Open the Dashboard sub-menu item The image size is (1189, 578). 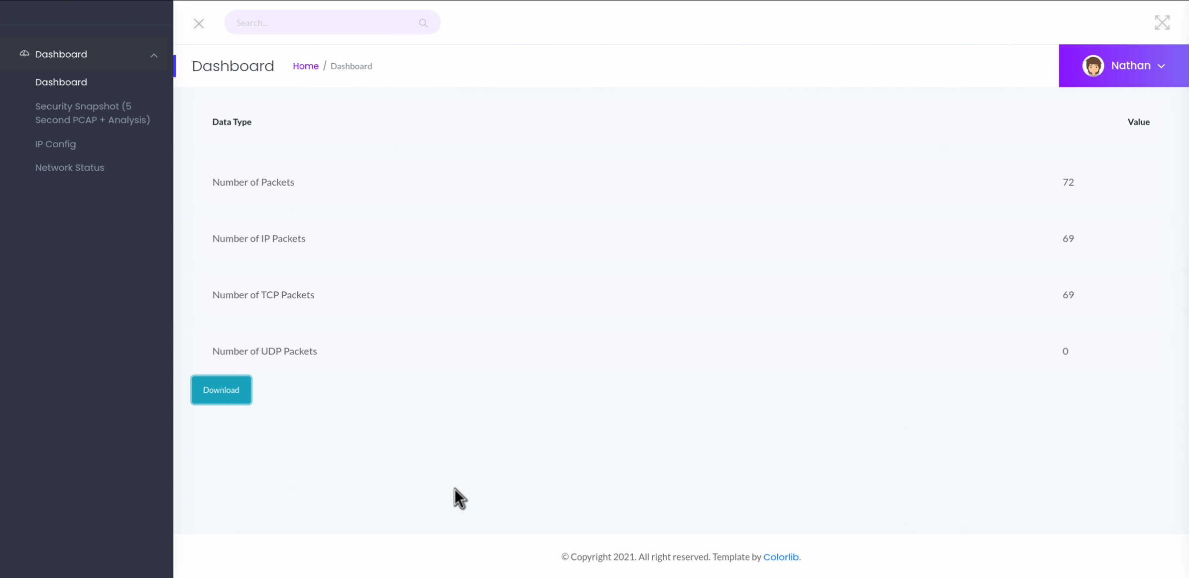[61, 82]
